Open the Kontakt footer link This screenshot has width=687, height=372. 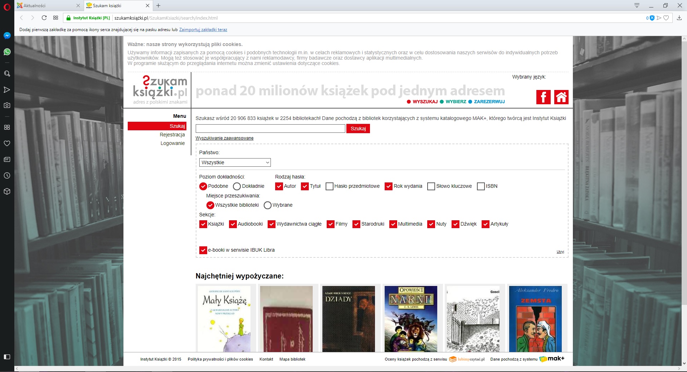(266, 359)
